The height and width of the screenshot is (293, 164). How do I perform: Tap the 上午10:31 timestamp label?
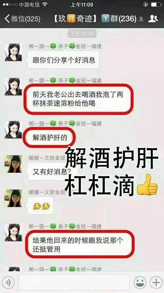pyautogui.click(x=82, y=34)
